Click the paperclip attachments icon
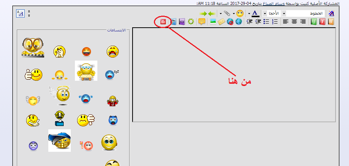Image resolution: width=349 pixels, height=166 pixels. pyautogui.click(x=227, y=13)
